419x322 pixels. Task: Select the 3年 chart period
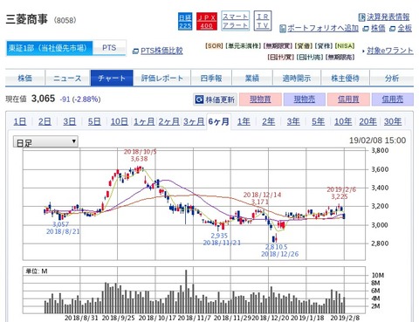pos(293,121)
